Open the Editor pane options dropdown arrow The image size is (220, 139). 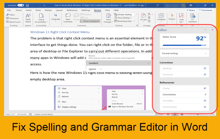pos(205,30)
